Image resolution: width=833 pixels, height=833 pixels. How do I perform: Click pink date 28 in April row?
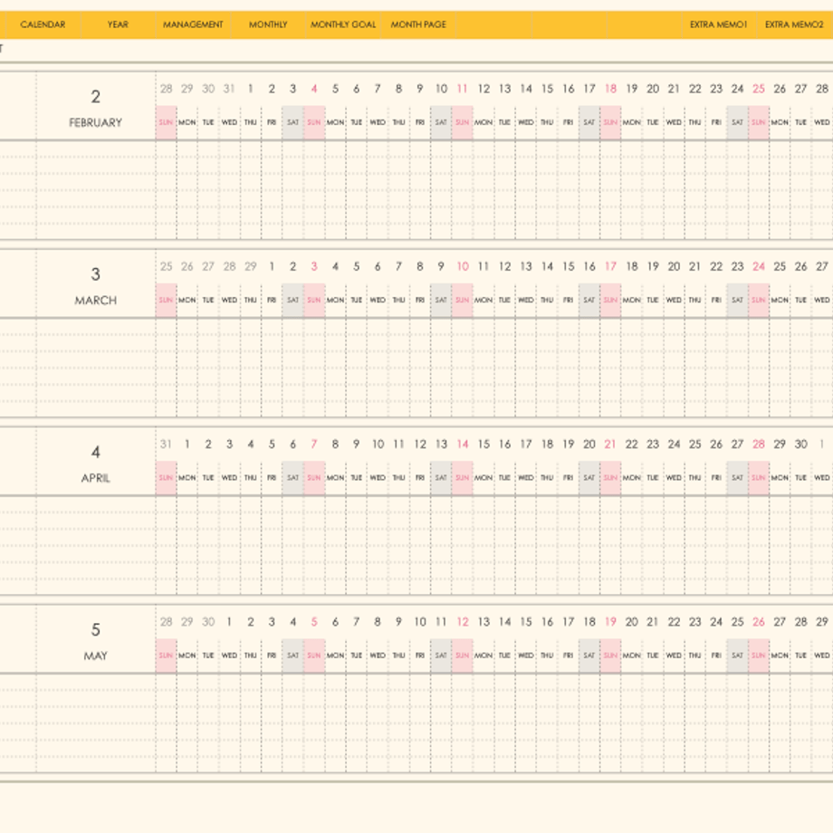(759, 445)
